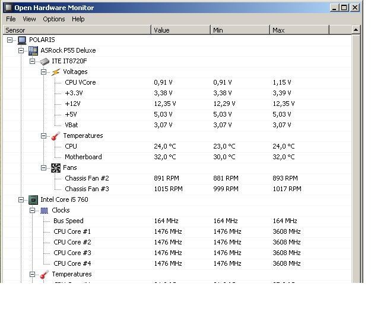The width and height of the screenshot is (390, 319).
Task: Open the Help menu
Action: point(78,19)
